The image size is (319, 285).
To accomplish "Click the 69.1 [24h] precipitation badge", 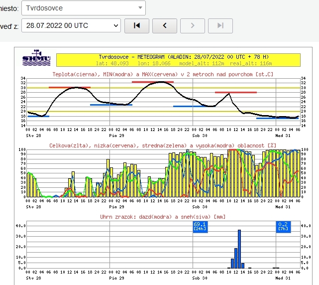I will point(200,226).
